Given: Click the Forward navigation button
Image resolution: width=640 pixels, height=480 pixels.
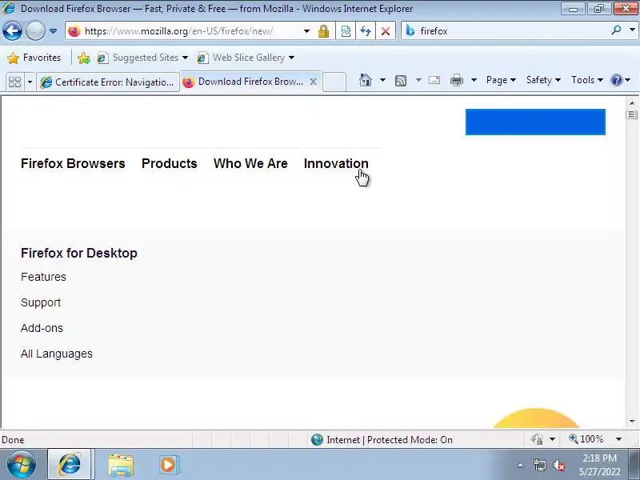Looking at the screenshot, I should [x=35, y=30].
